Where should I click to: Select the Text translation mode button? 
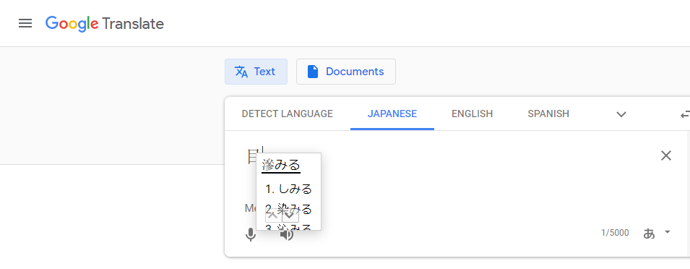[256, 72]
